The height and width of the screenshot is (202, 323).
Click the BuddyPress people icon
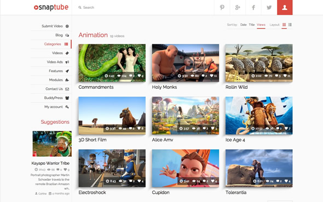click(67, 98)
